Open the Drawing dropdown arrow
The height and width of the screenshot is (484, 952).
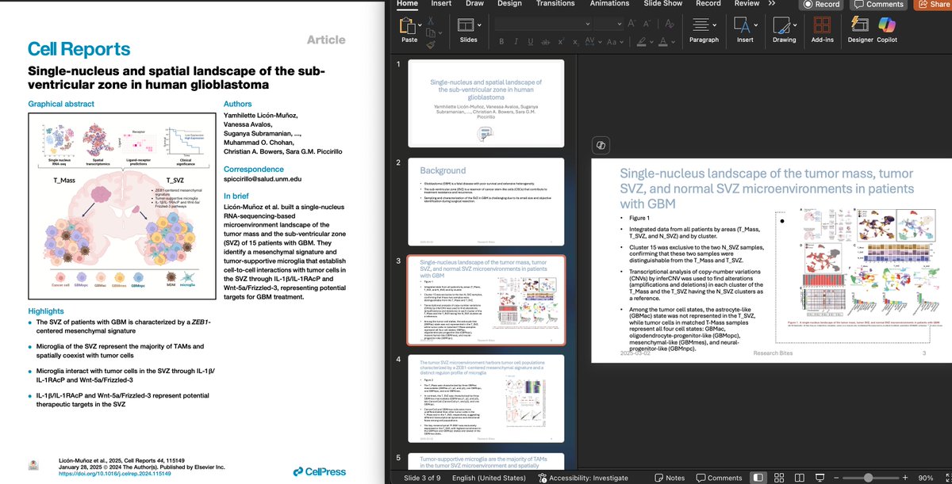click(x=795, y=25)
